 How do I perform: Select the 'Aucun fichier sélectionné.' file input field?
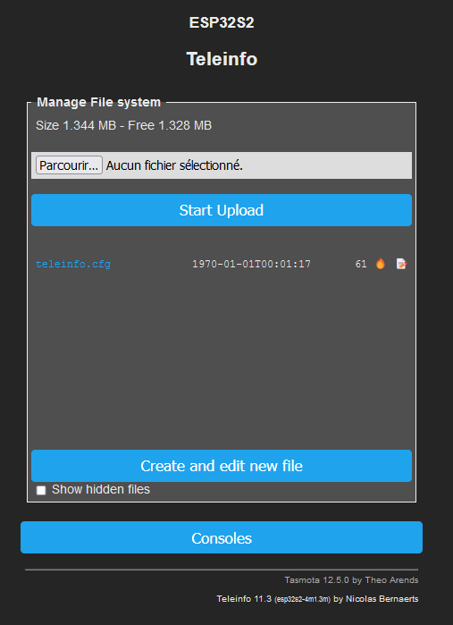(222, 165)
